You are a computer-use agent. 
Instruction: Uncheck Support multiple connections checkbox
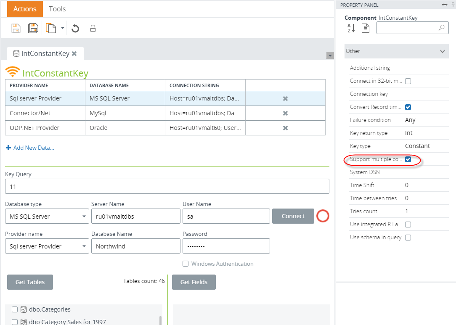(x=408, y=159)
